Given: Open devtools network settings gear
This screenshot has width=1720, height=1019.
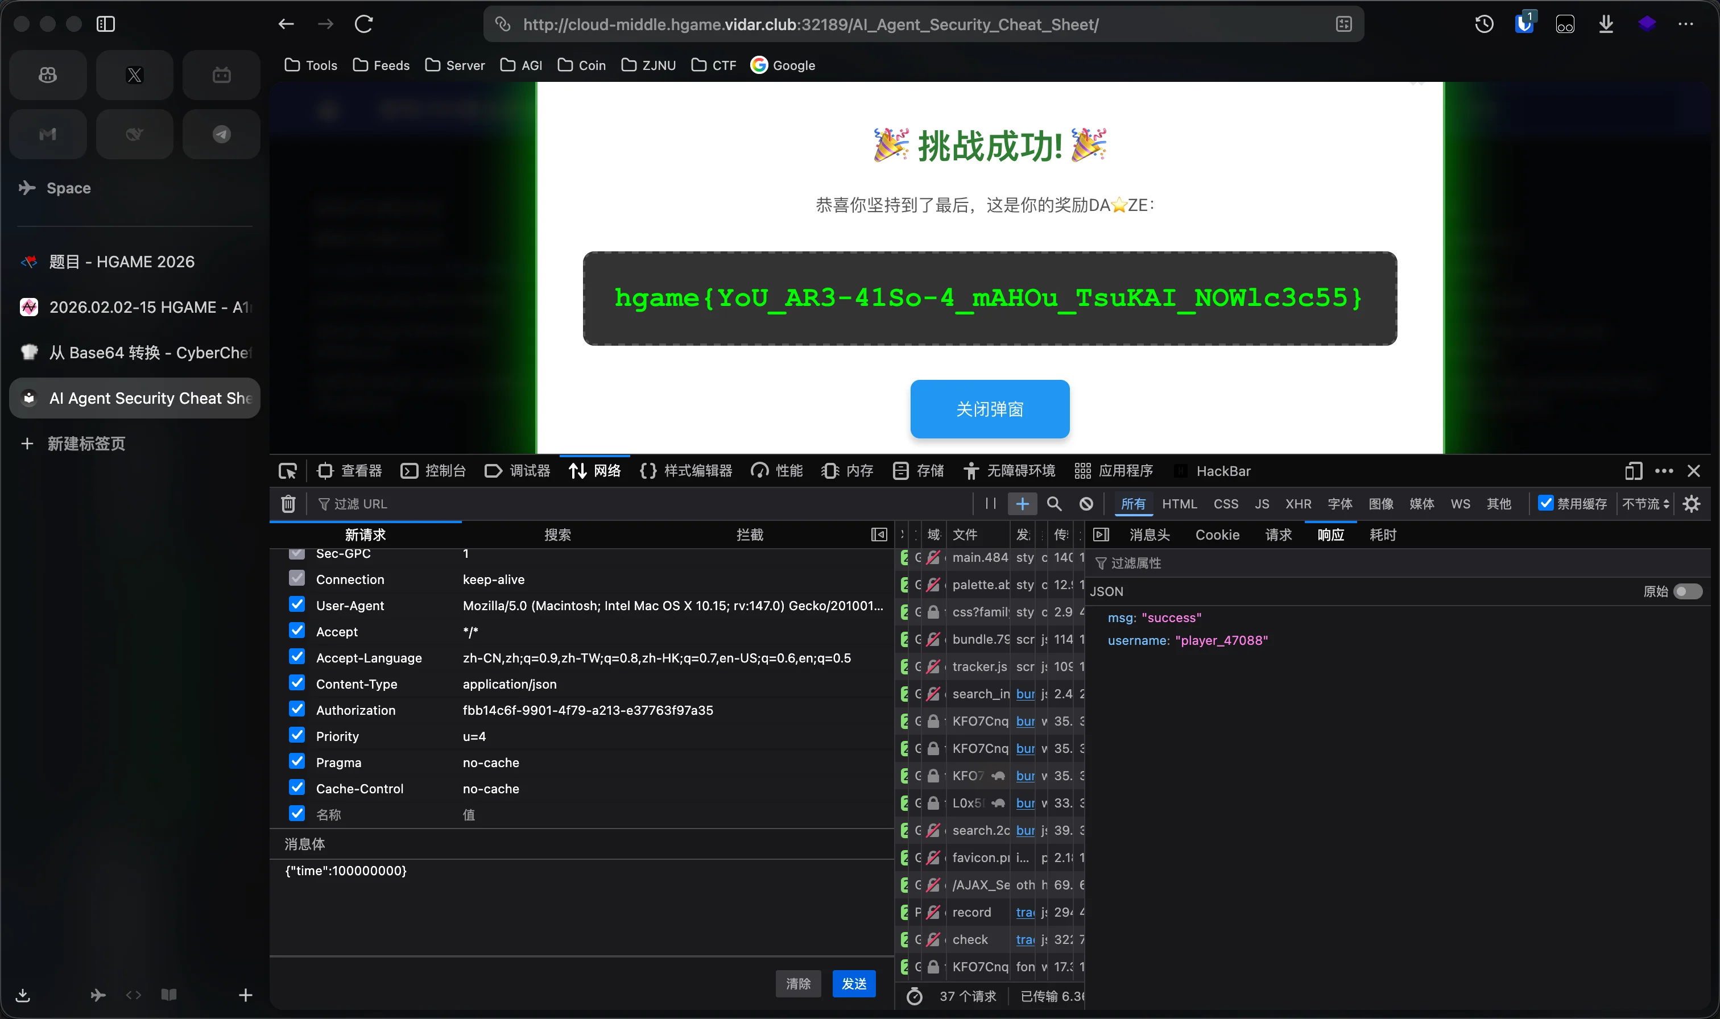Looking at the screenshot, I should 1691,504.
